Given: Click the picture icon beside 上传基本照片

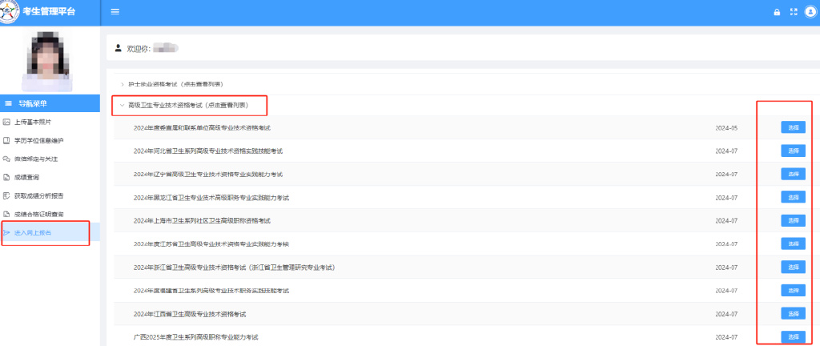Looking at the screenshot, I should [6, 123].
